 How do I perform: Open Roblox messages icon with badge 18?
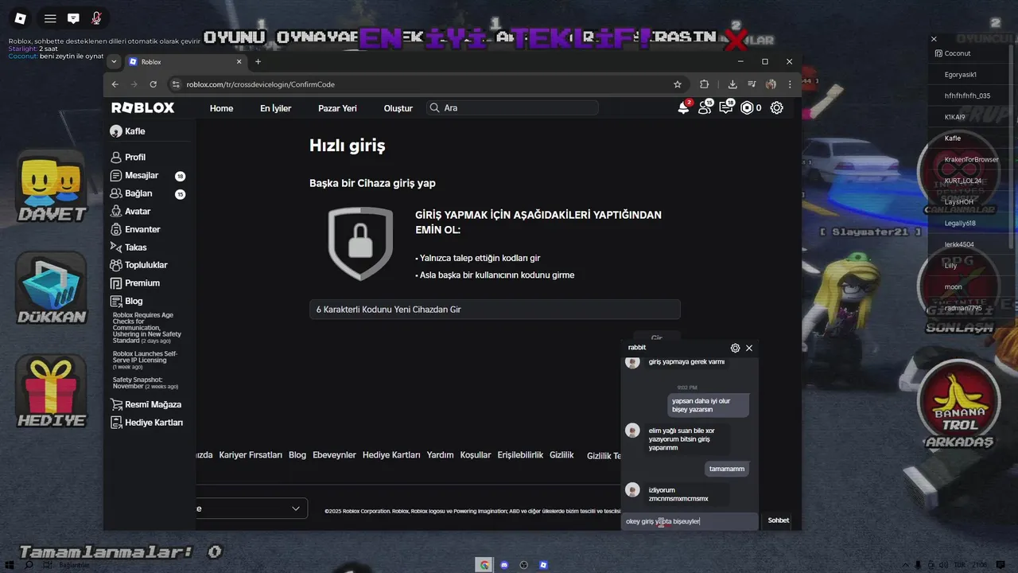pyautogui.click(x=726, y=107)
